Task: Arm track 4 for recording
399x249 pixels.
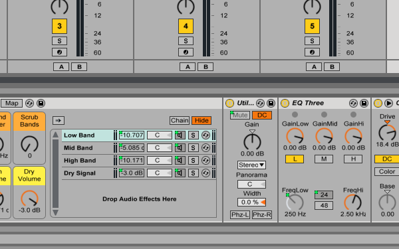Action: pos(186,52)
